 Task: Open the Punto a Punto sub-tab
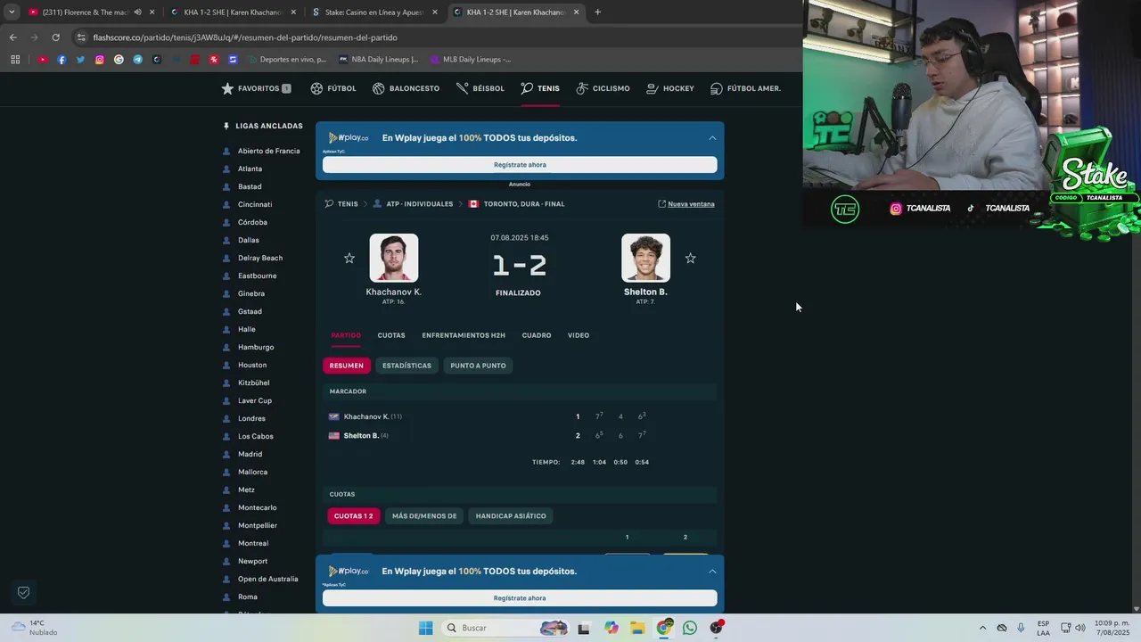[x=478, y=366]
